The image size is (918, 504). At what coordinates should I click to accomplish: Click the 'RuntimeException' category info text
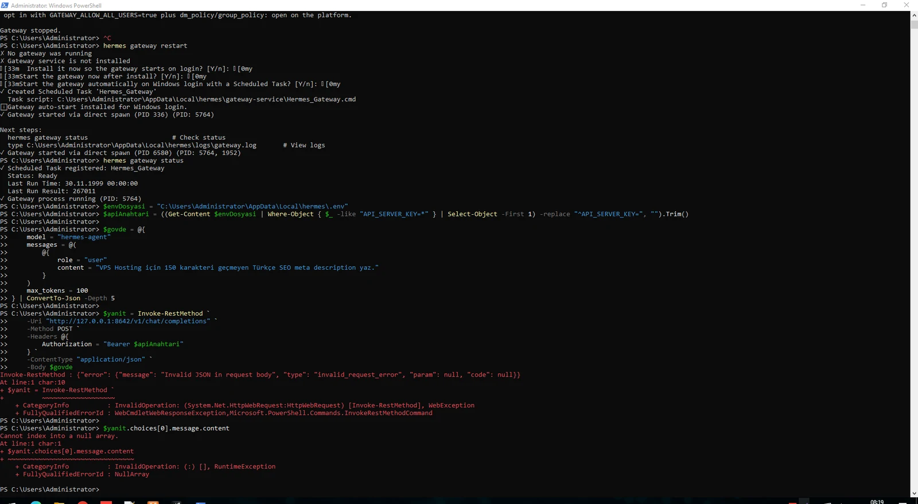click(x=245, y=467)
